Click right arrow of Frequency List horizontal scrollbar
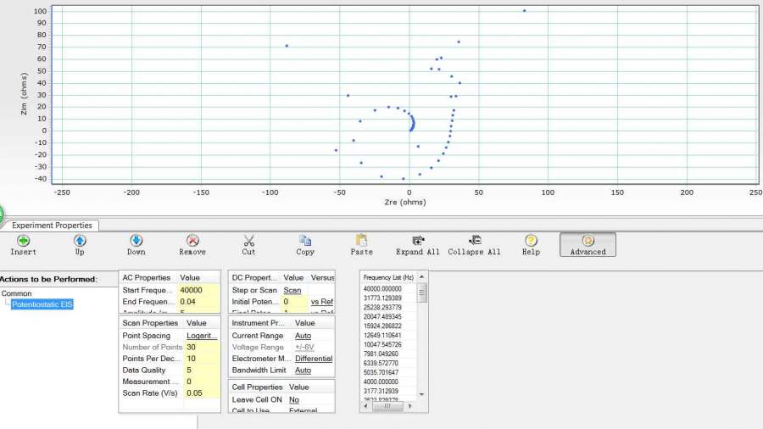 [x=409, y=405]
